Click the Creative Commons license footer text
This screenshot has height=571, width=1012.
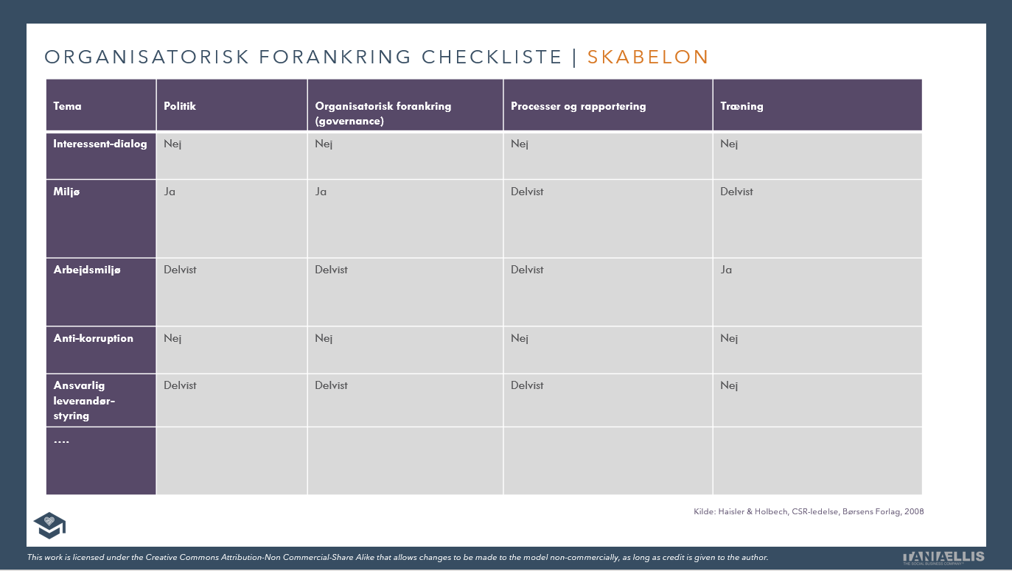point(397,557)
